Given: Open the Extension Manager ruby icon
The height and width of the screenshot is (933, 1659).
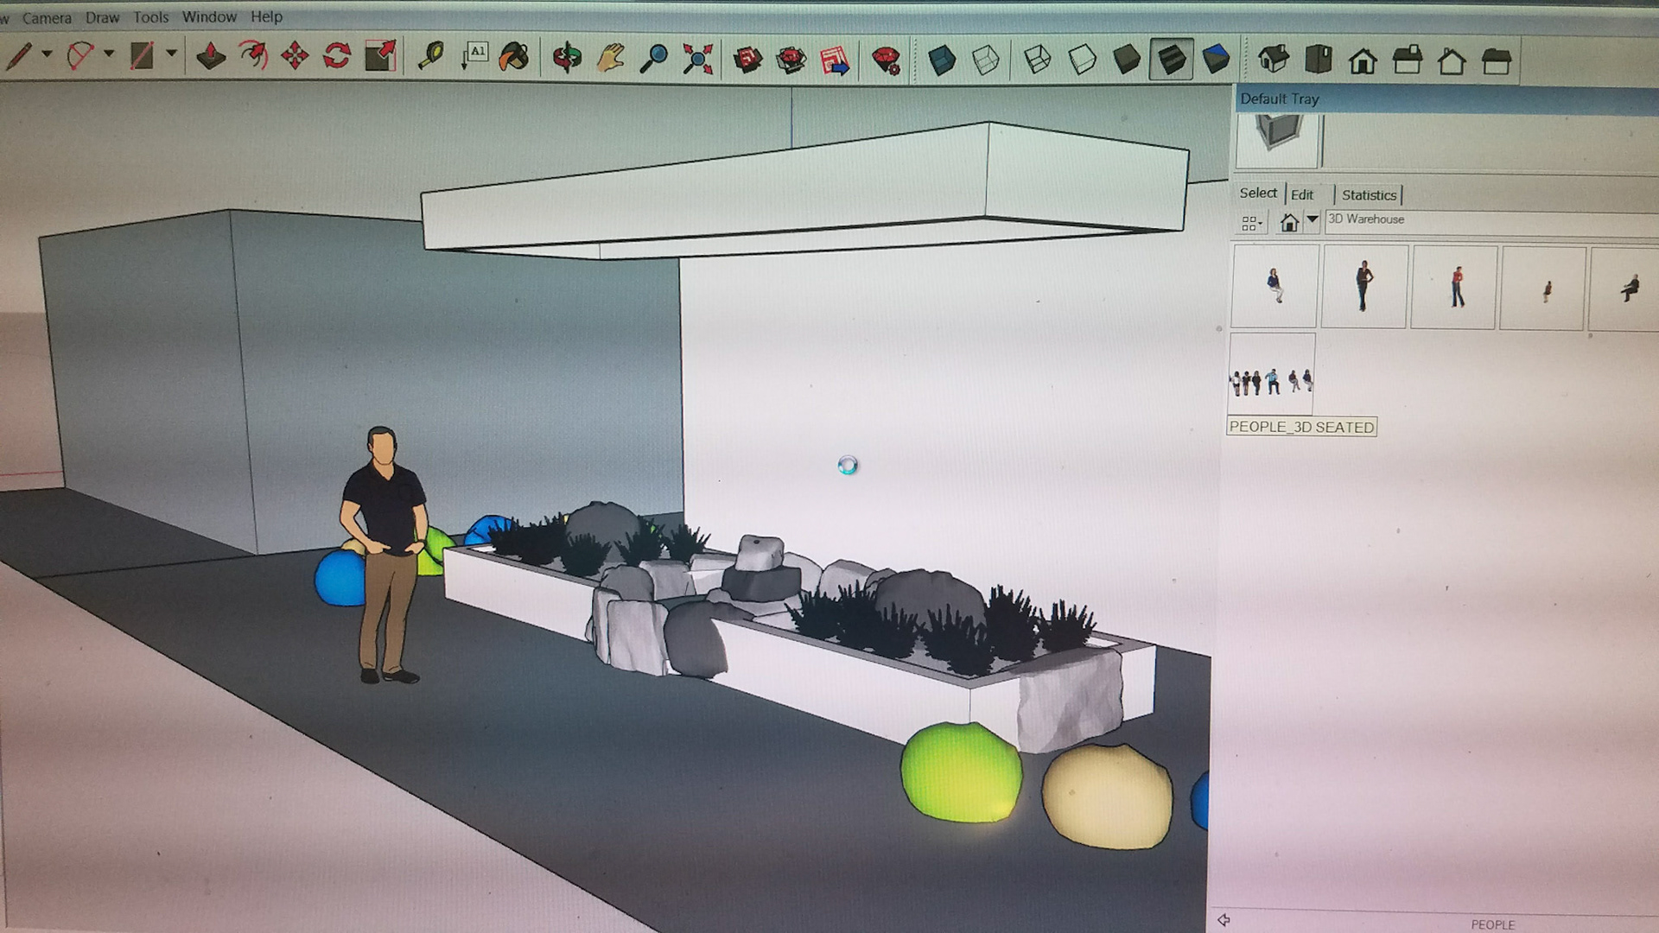Looking at the screenshot, I should point(886,60).
